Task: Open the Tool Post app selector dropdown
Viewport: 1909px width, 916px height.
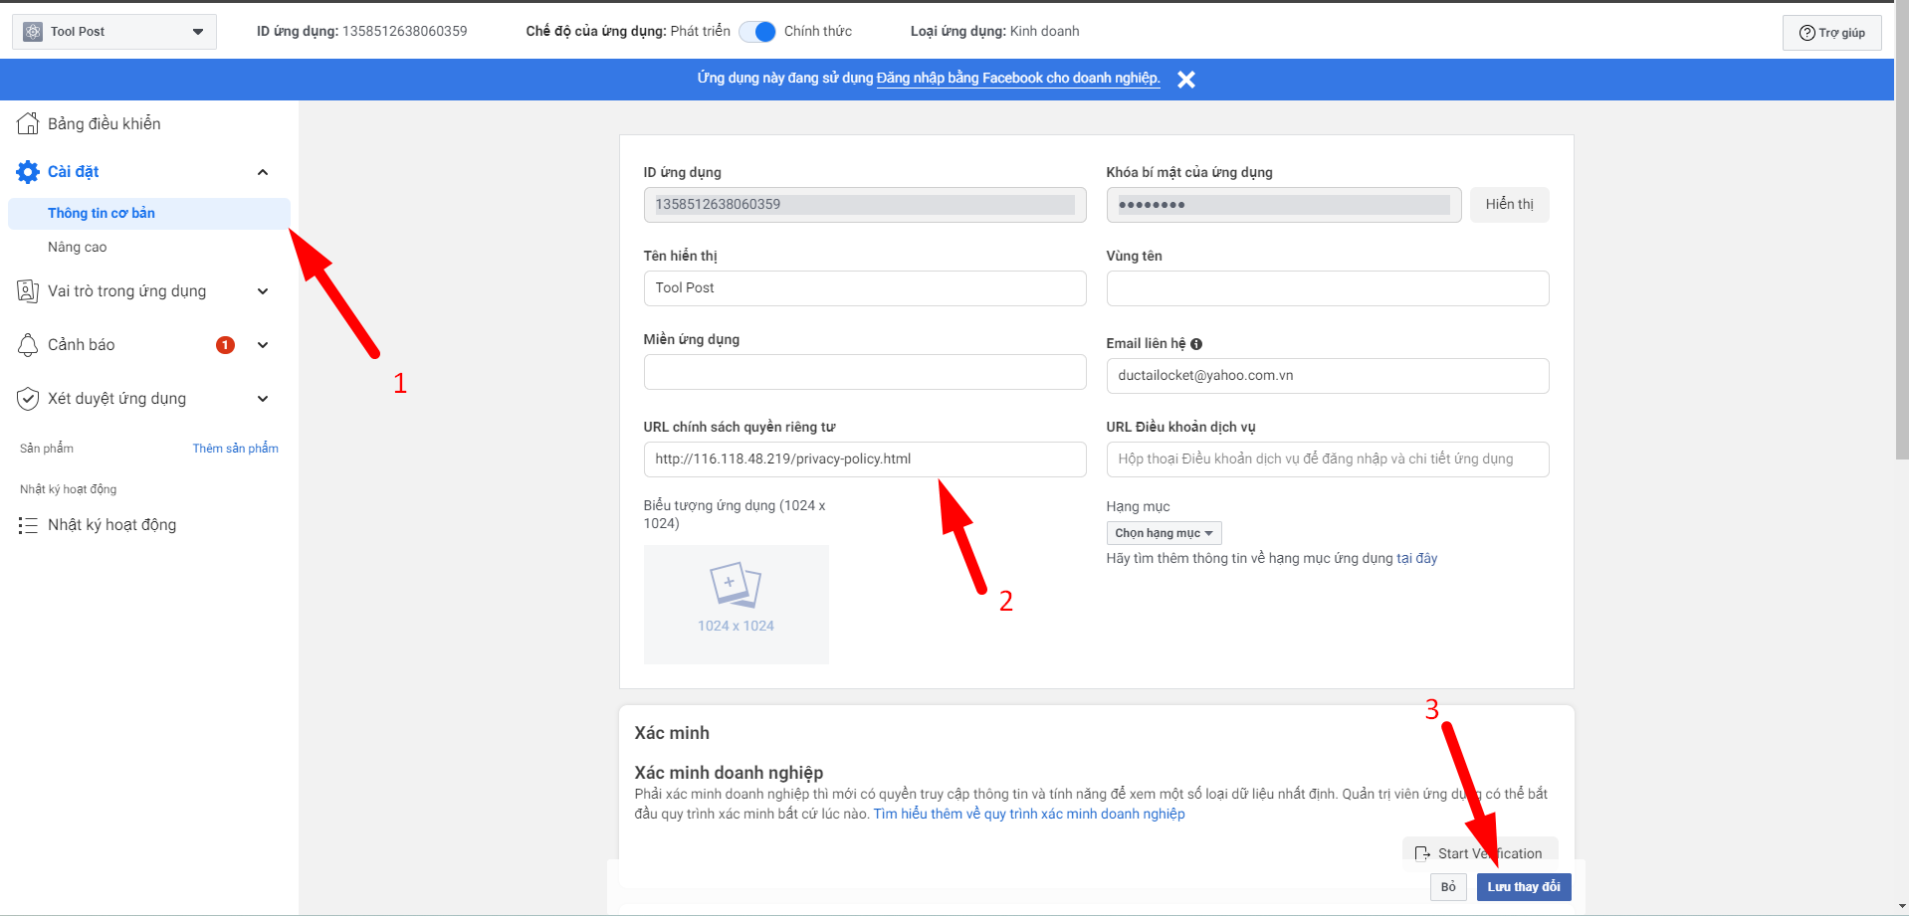Action: (x=114, y=32)
